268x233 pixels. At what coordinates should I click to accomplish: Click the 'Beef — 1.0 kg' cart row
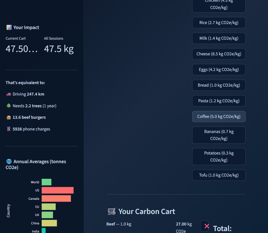[x=119, y=224]
